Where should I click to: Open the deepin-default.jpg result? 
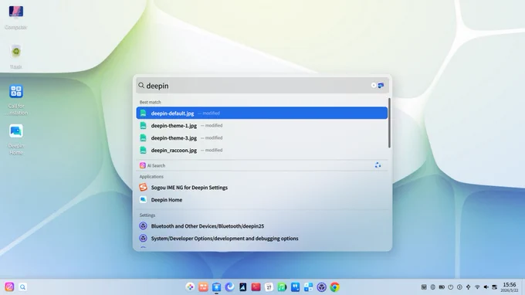tap(262, 114)
